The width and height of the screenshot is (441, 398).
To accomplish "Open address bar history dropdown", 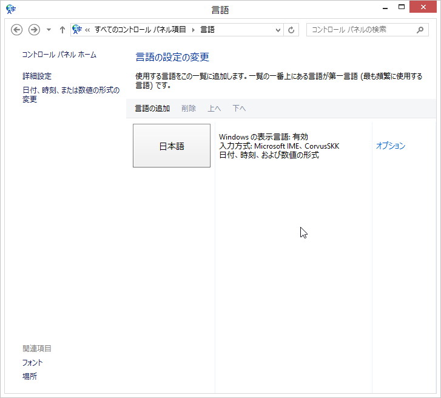I will (x=278, y=30).
